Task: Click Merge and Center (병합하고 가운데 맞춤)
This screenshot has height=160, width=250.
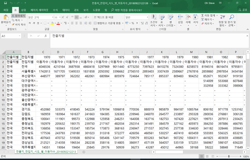Action: click(107, 23)
